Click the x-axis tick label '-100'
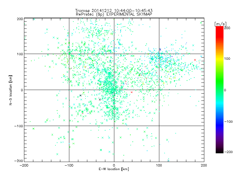The width and height of the screenshot is (240, 180). tap(69, 165)
